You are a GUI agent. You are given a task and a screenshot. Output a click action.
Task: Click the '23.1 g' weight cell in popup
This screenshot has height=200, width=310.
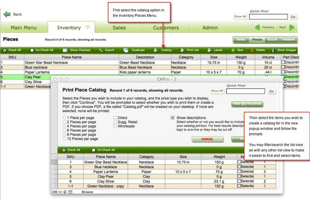click(219, 181)
